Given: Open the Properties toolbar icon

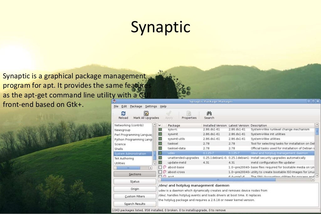Looking at the screenshot, I should (x=189, y=113).
